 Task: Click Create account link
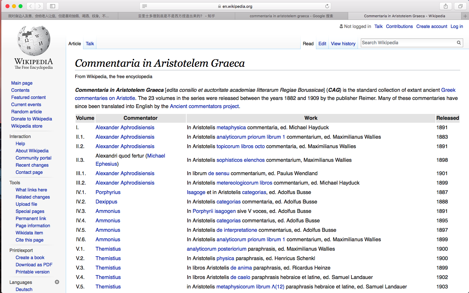coord(432,26)
